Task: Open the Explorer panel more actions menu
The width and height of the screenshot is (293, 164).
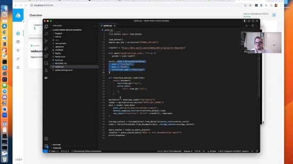Action: pyautogui.click(x=95, y=26)
